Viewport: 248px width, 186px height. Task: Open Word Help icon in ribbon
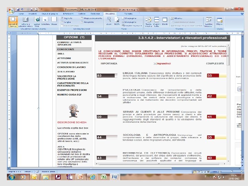(242, 14)
